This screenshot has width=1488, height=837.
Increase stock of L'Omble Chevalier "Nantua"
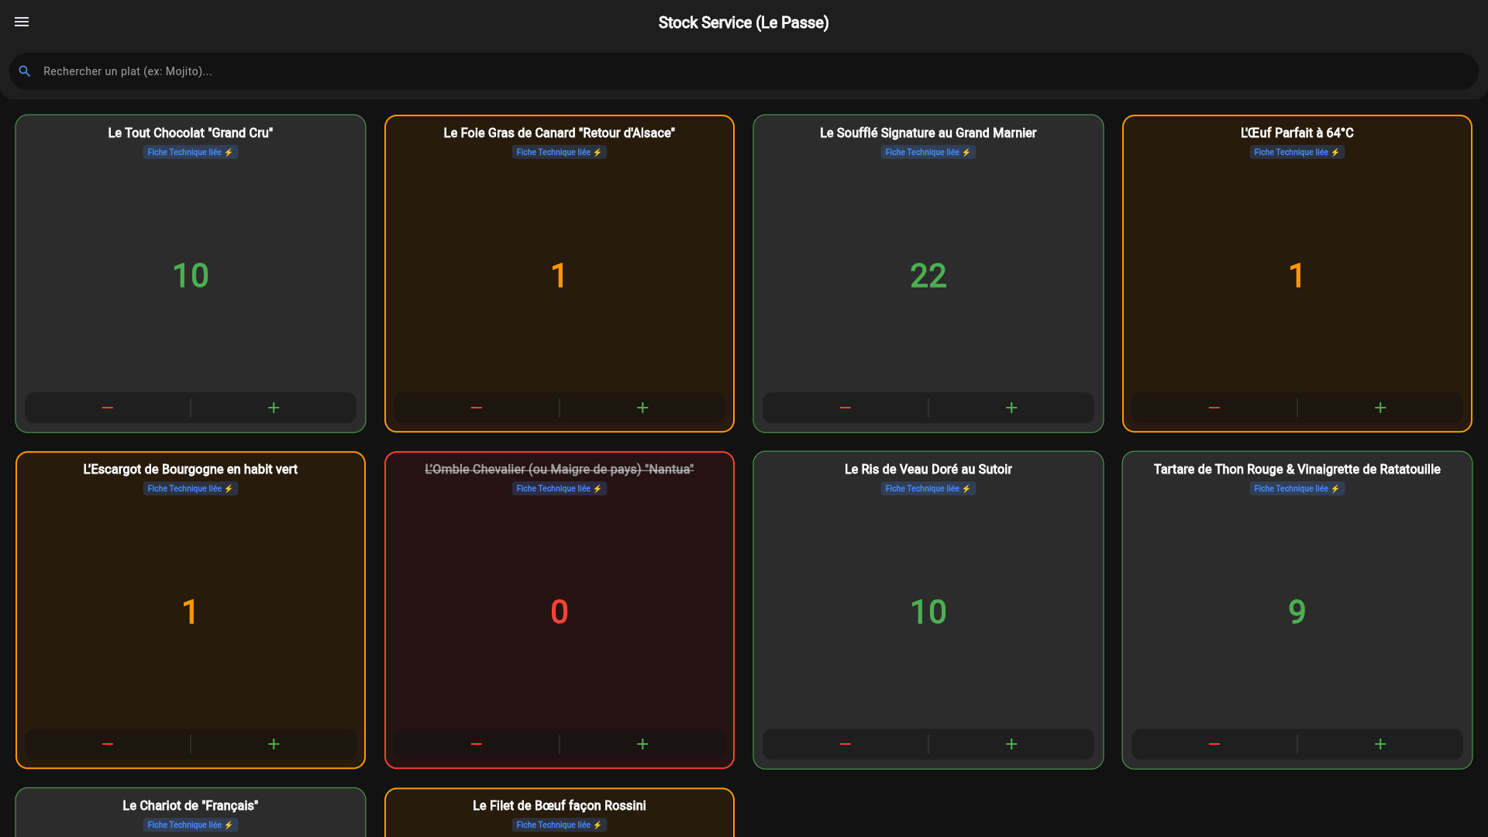[x=642, y=744]
